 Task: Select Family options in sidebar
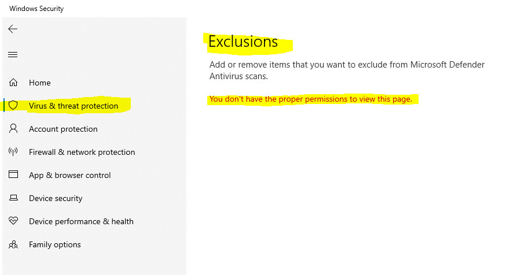[x=55, y=244]
